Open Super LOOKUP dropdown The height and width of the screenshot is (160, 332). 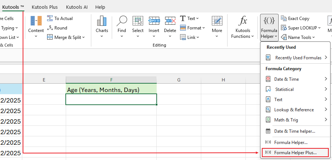301,28
